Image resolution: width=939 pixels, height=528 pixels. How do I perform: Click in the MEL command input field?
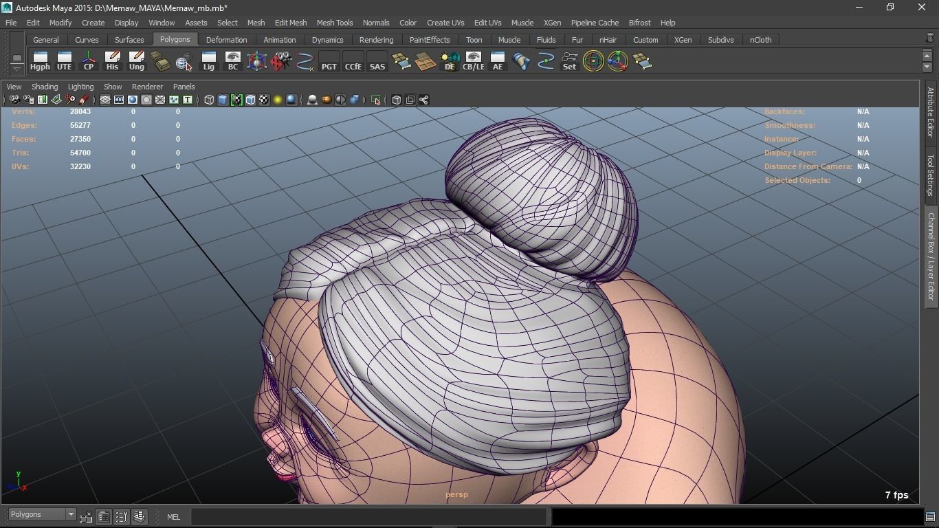[x=368, y=517]
